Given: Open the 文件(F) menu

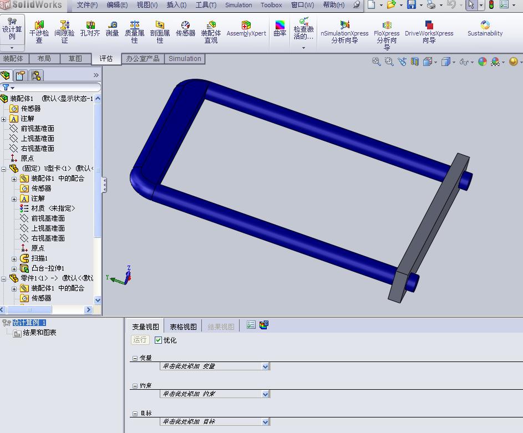Looking at the screenshot, I should point(87,4).
